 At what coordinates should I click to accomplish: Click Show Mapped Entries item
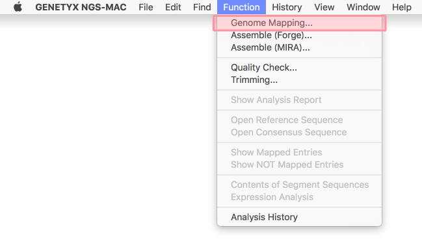coord(299,152)
